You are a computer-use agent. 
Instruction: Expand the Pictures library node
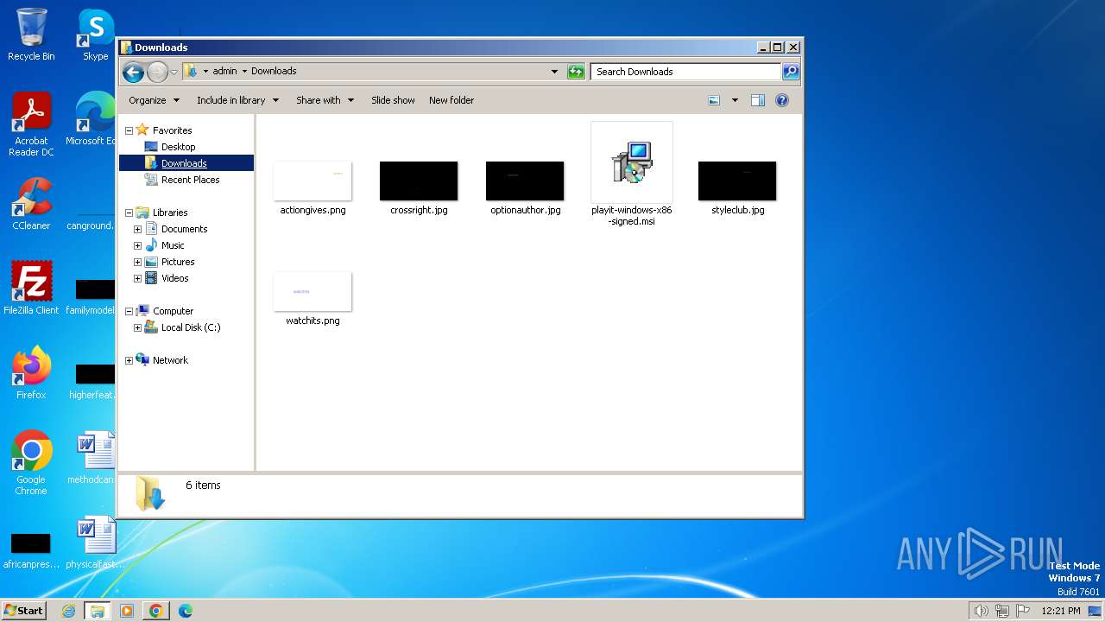[137, 262]
